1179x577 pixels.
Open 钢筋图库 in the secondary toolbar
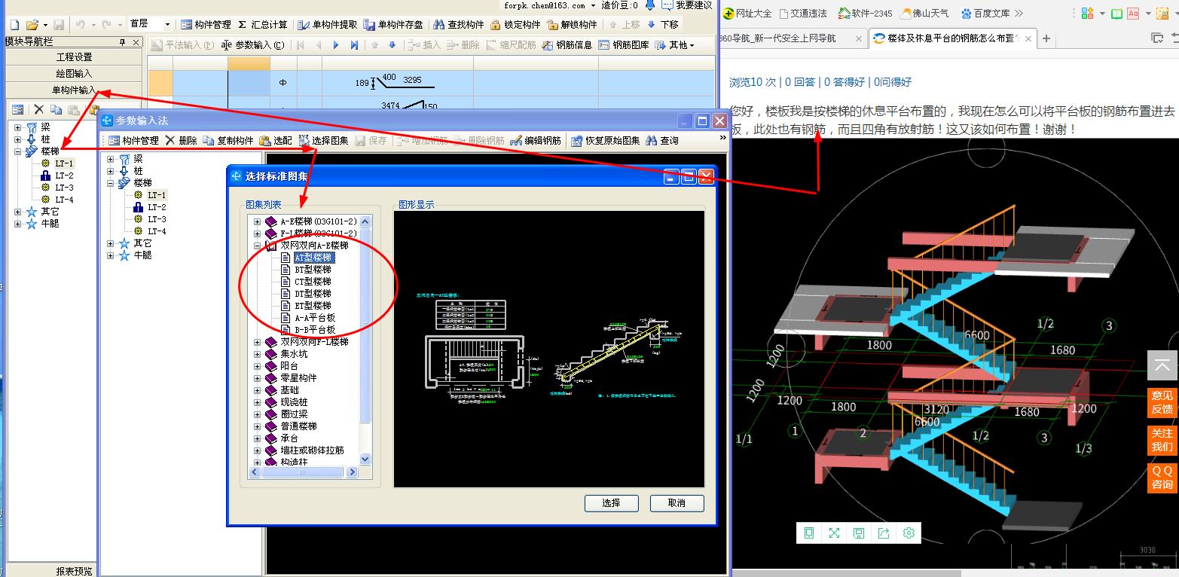[624, 45]
